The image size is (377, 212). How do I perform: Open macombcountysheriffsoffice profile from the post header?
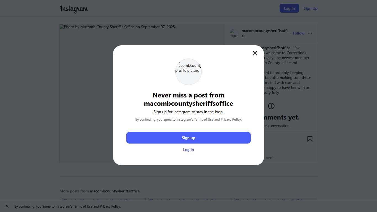coord(264,31)
